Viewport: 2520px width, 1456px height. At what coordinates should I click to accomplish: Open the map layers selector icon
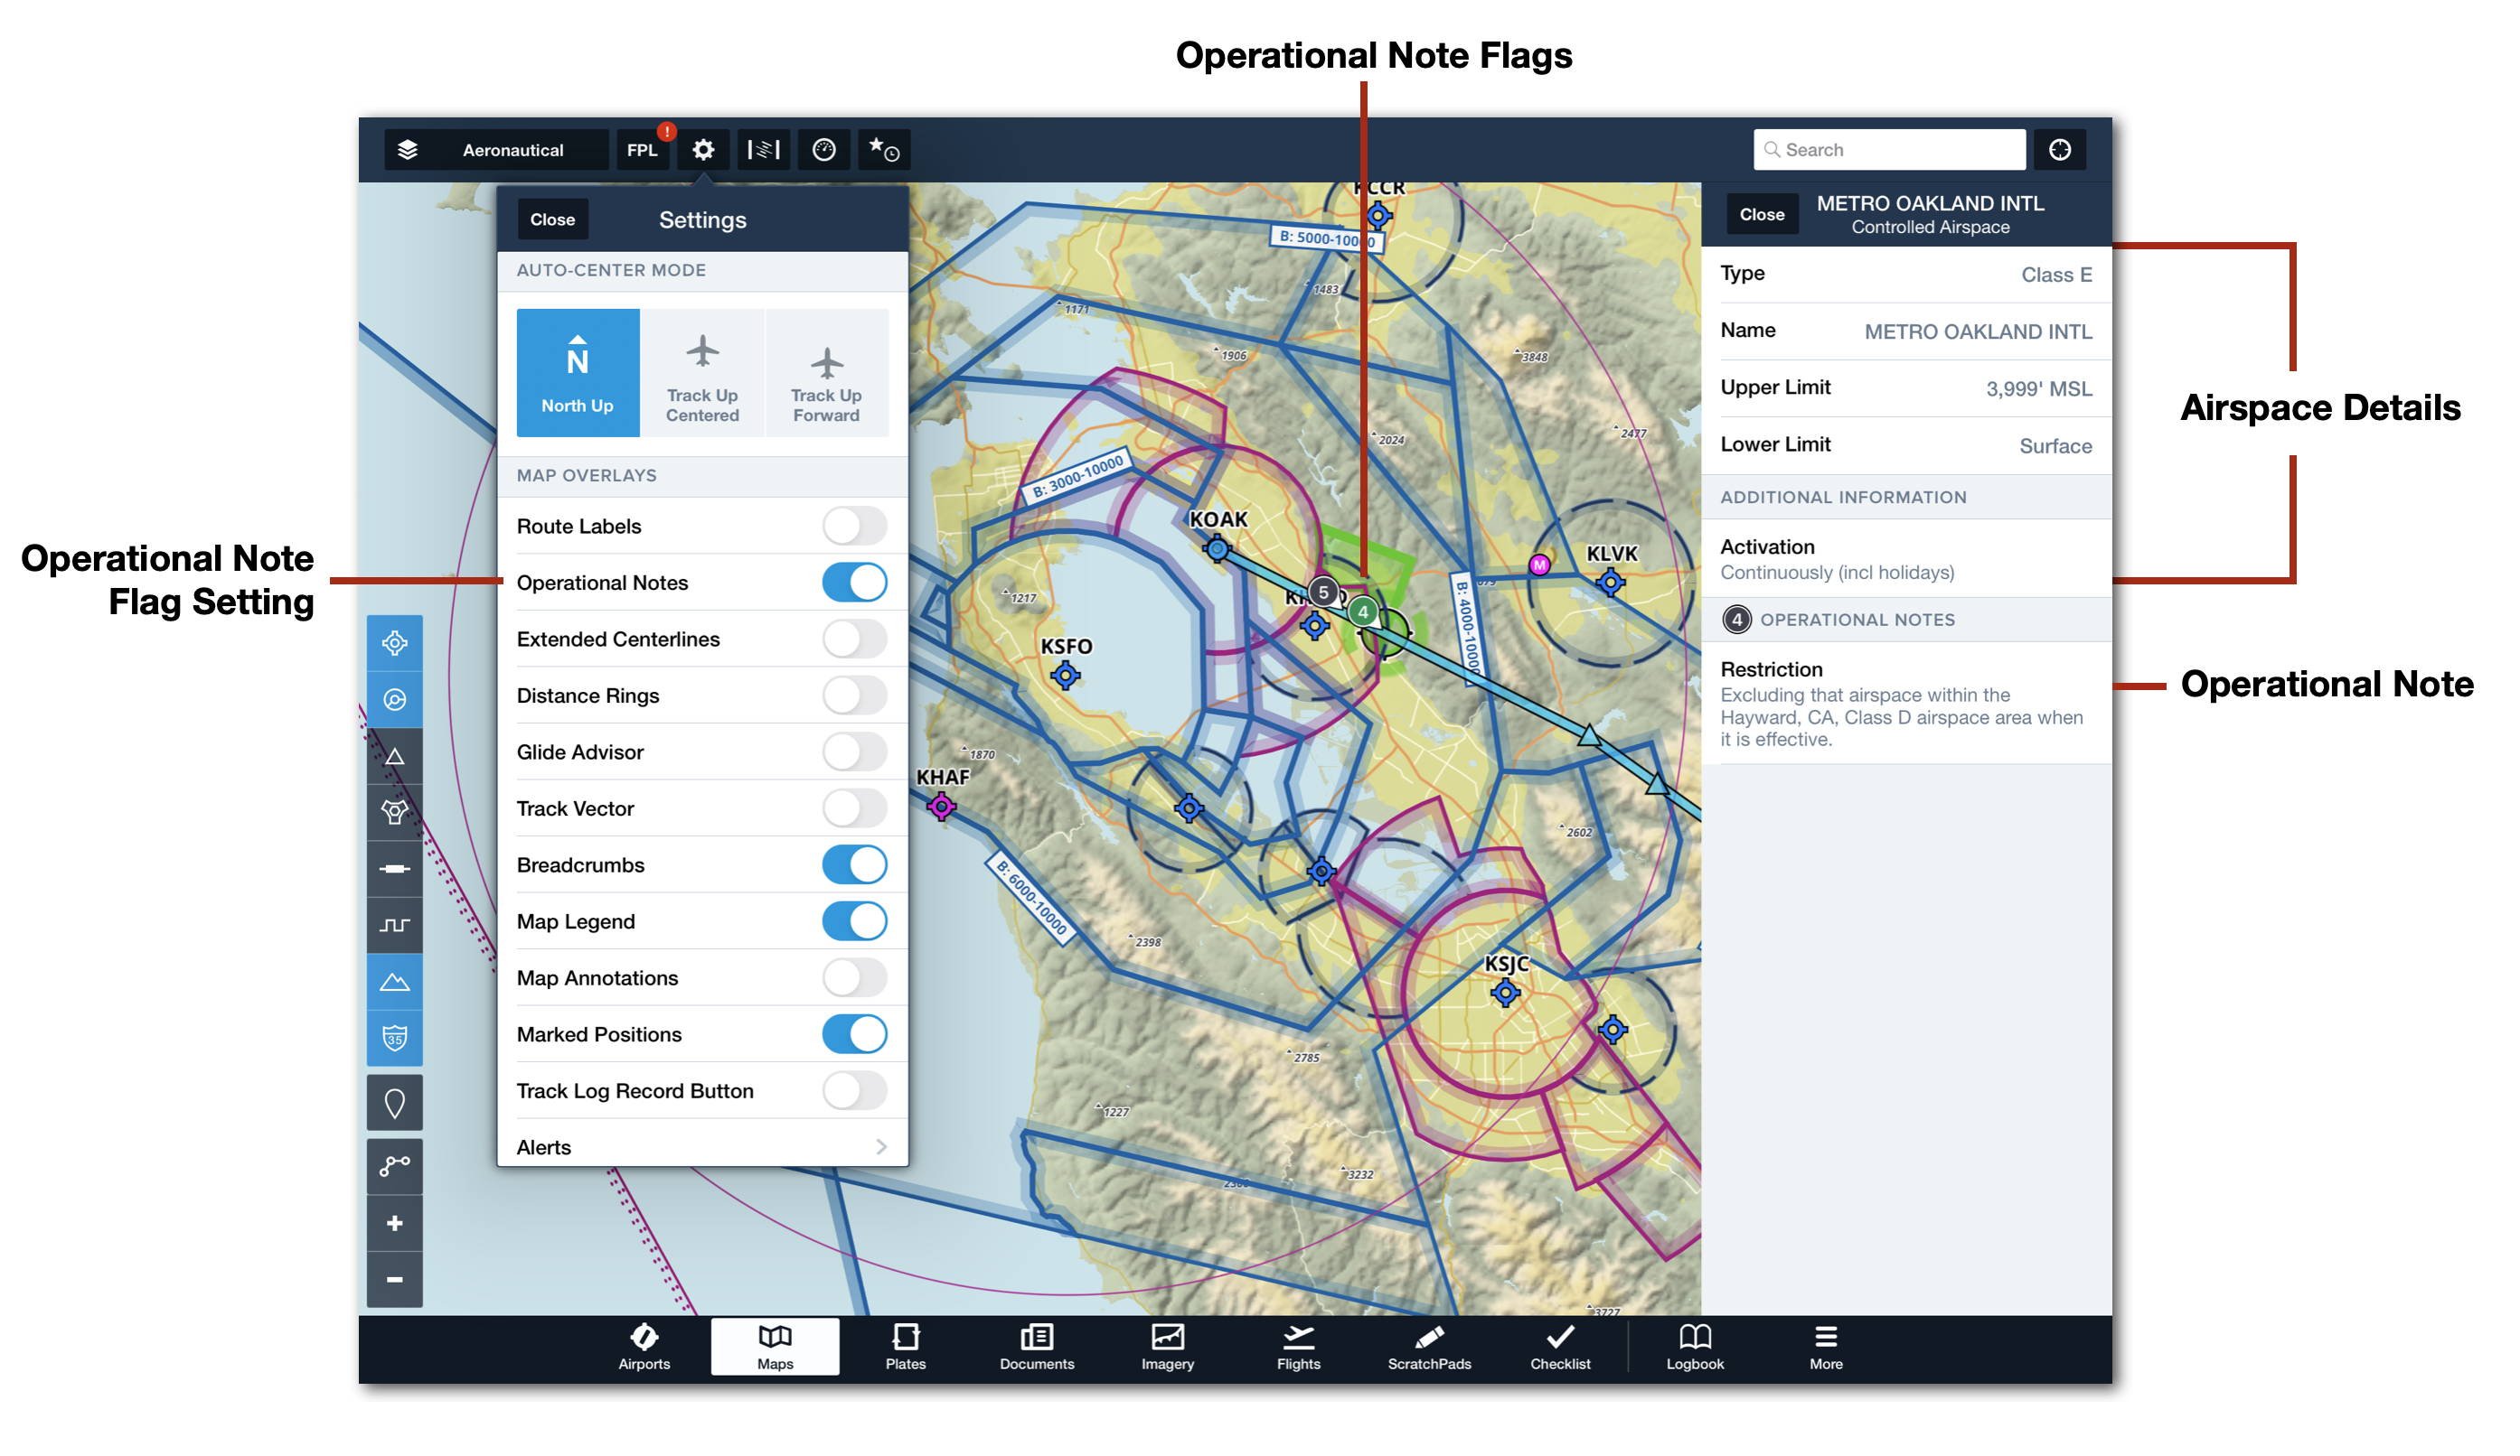pos(407,150)
